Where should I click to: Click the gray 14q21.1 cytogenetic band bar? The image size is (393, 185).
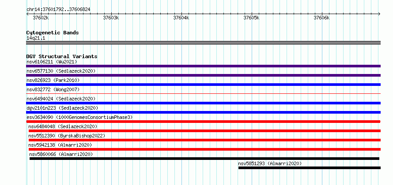pyautogui.click(x=203, y=43)
